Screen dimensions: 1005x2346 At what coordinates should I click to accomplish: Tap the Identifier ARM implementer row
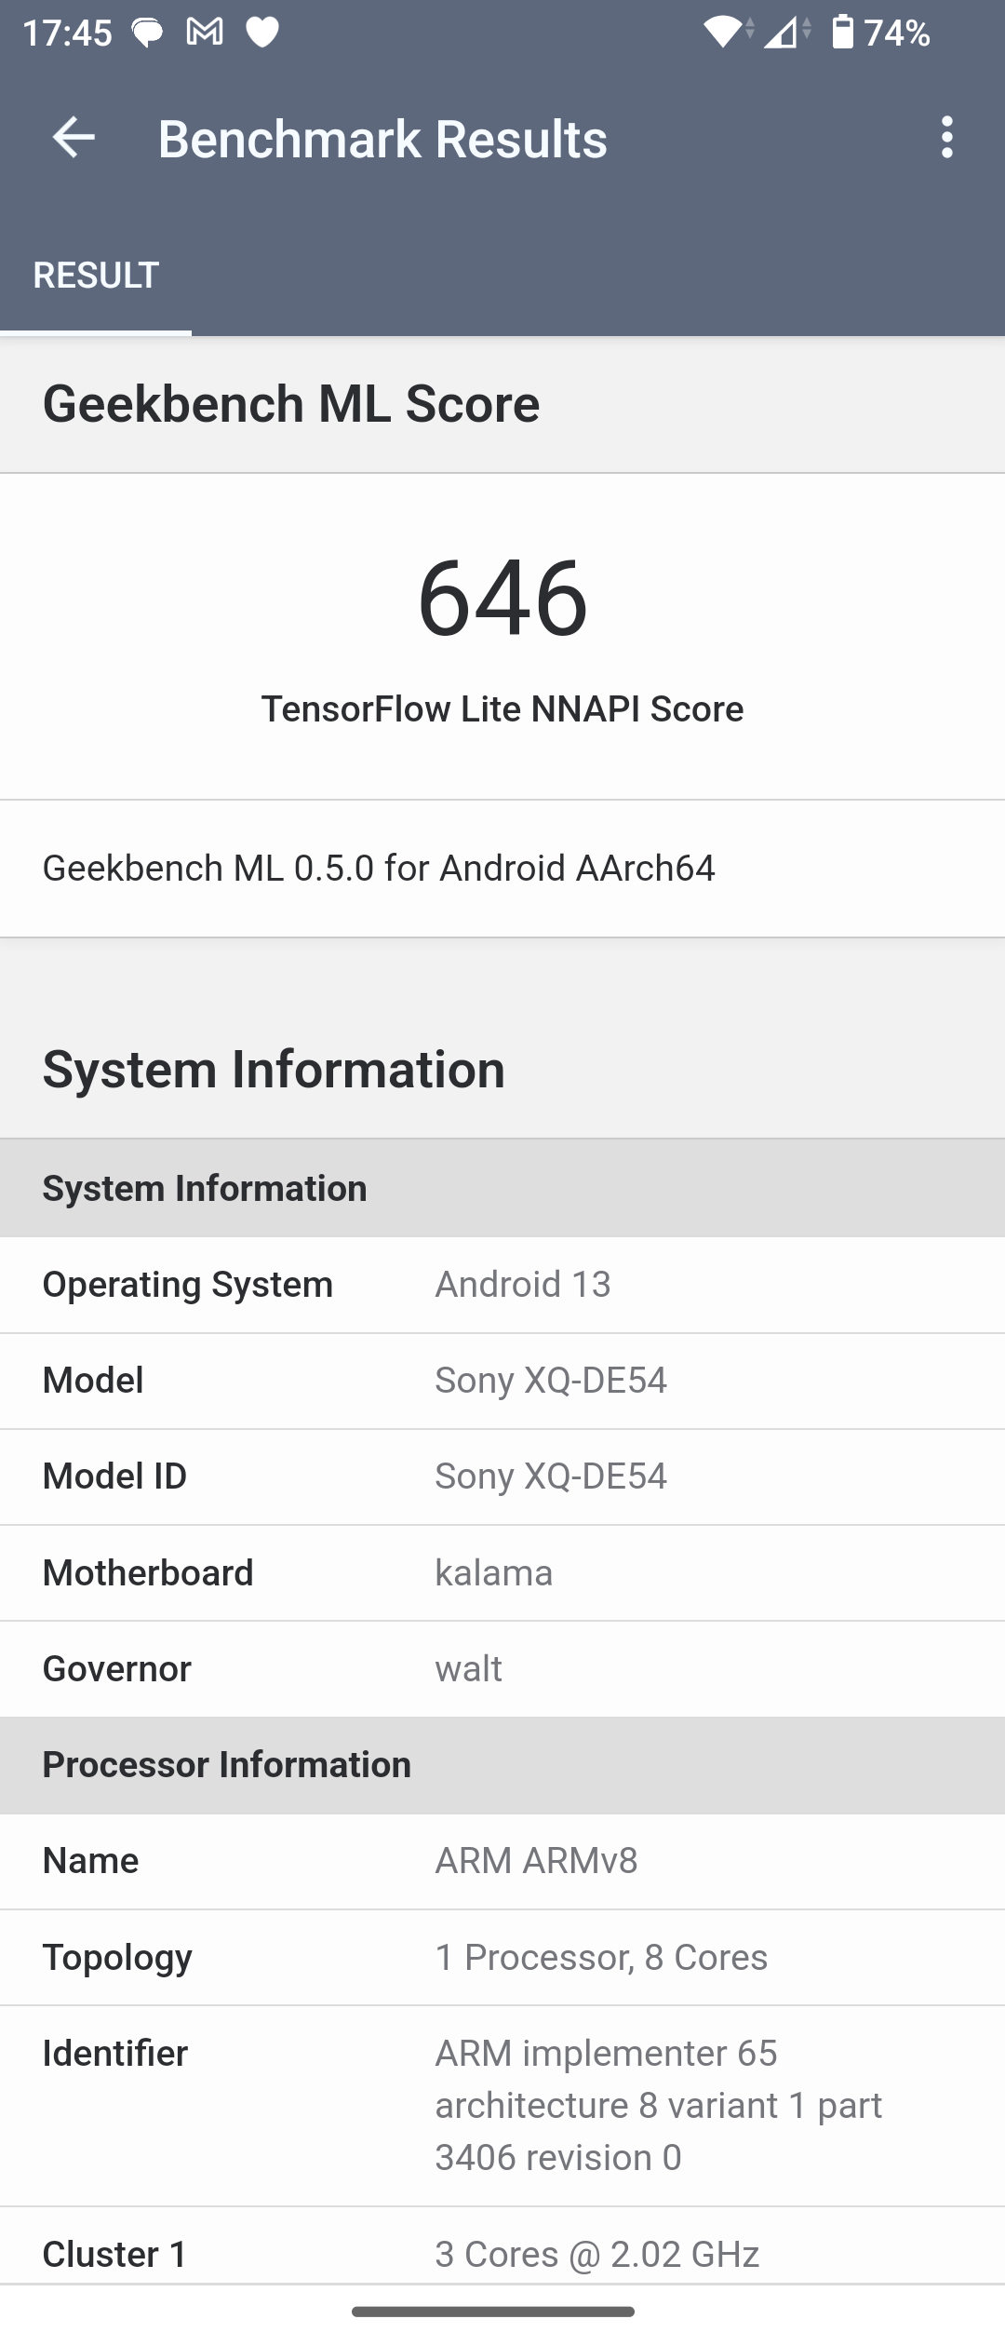pos(502,2105)
